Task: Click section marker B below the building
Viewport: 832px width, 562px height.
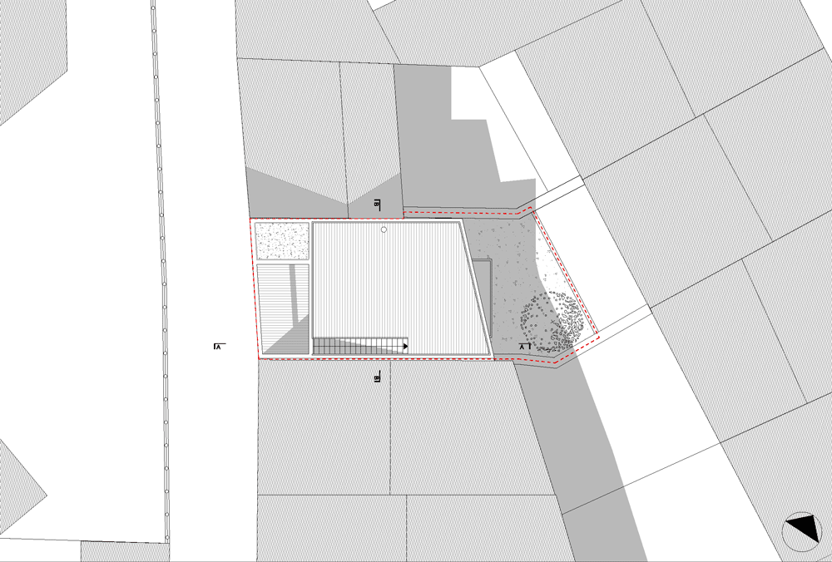Action: click(x=378, y=377)
